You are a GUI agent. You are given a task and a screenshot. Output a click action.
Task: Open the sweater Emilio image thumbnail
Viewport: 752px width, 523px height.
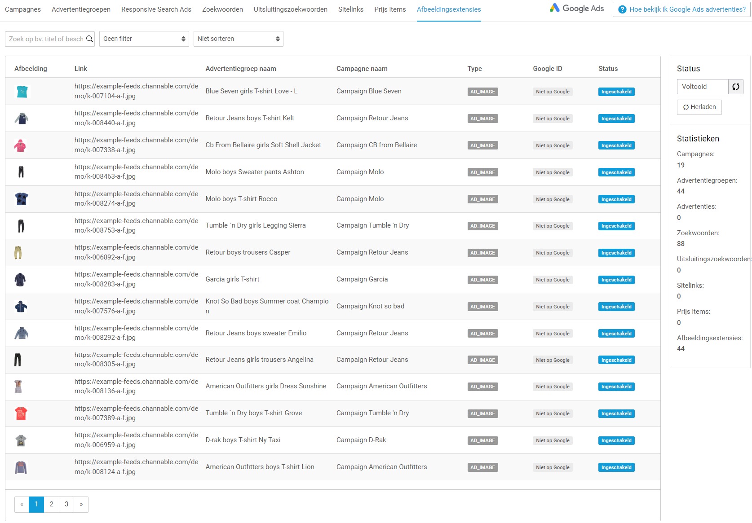coord(21,333)
